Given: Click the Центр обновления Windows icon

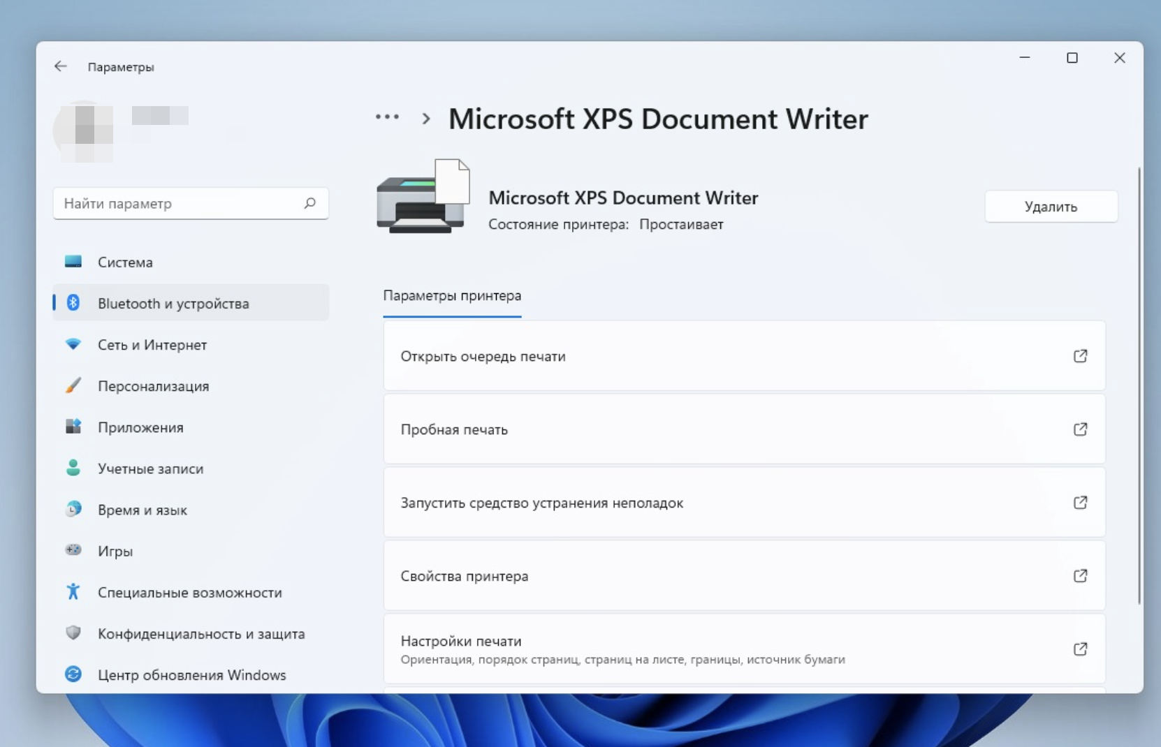Looking at the screenshot, I should point(73,674).
